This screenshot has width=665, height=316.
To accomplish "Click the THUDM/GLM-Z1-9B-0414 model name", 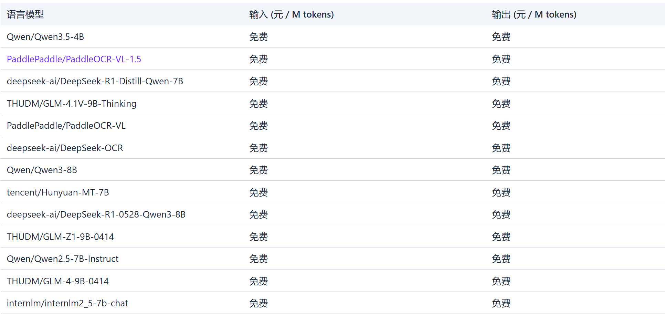I will click(x=60, y=237).
